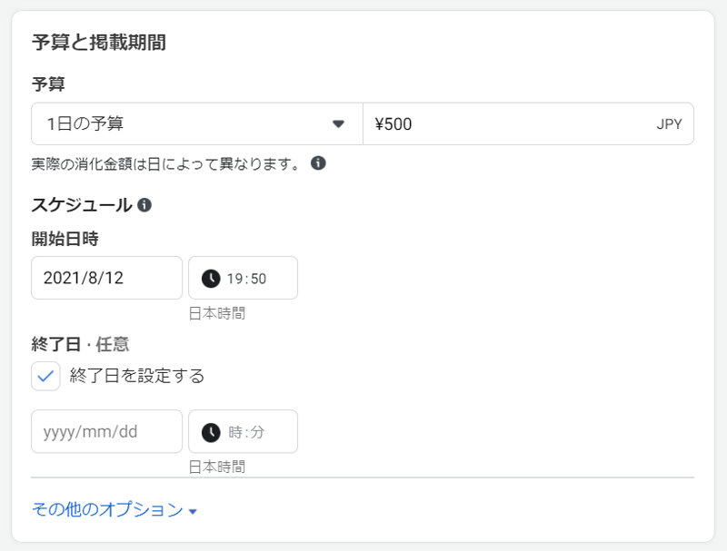Click 日本時間 label under start time
727x551 pixels.
pos(216,313)
